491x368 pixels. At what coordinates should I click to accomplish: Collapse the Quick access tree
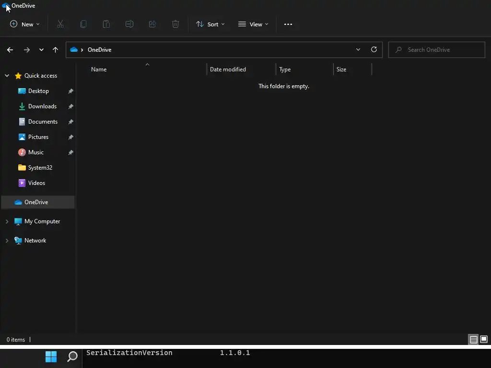point(7,75)
